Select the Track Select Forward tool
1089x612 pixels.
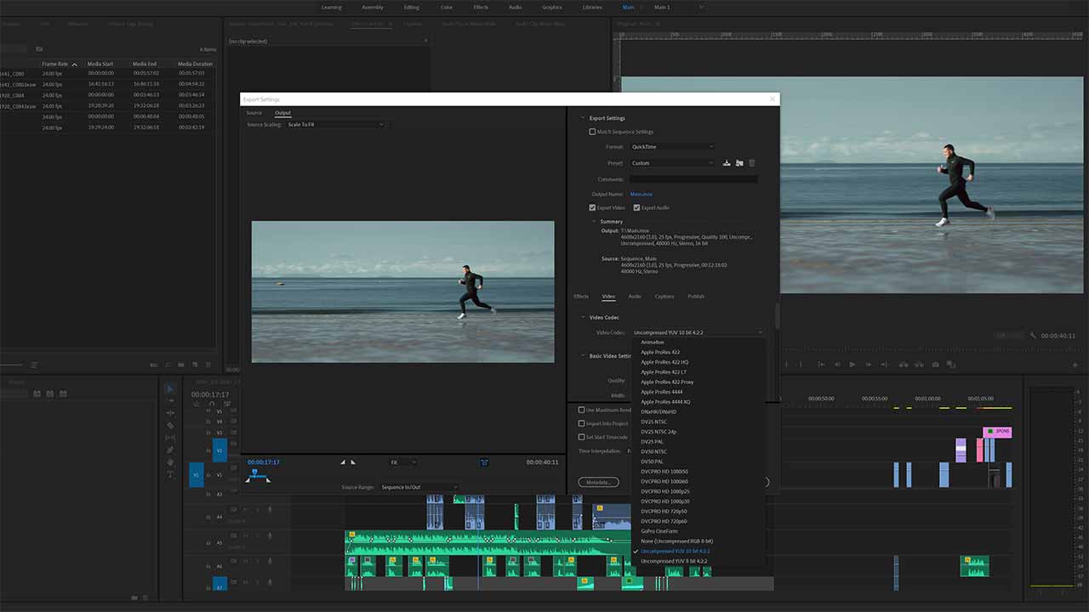tap(169, 399)
